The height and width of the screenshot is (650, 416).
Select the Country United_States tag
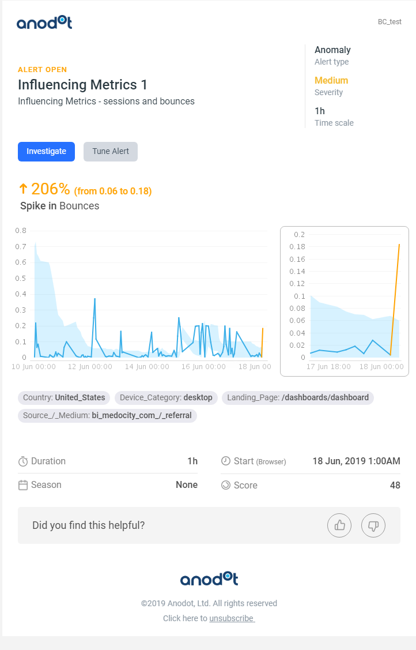64,397
